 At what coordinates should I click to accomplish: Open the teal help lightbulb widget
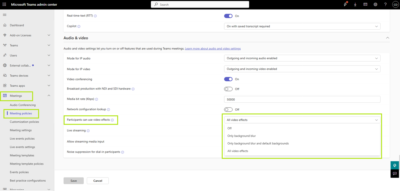tap(395, 165)
